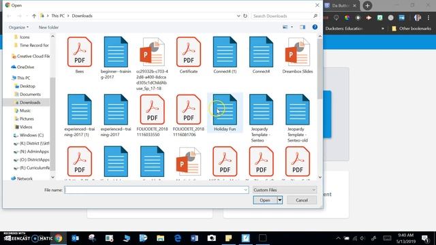Screen dimensions: 436x245
Task: Open the dialog Help icon
Action: (x=315, y=27)
